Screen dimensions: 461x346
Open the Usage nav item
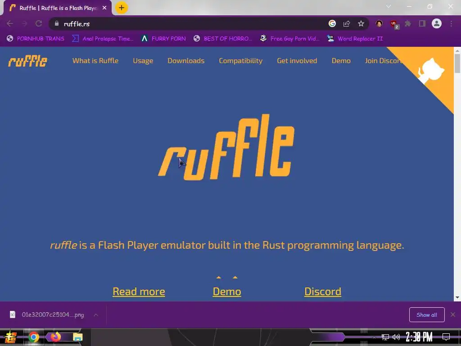pyautogui.click(x=143, y=61)
